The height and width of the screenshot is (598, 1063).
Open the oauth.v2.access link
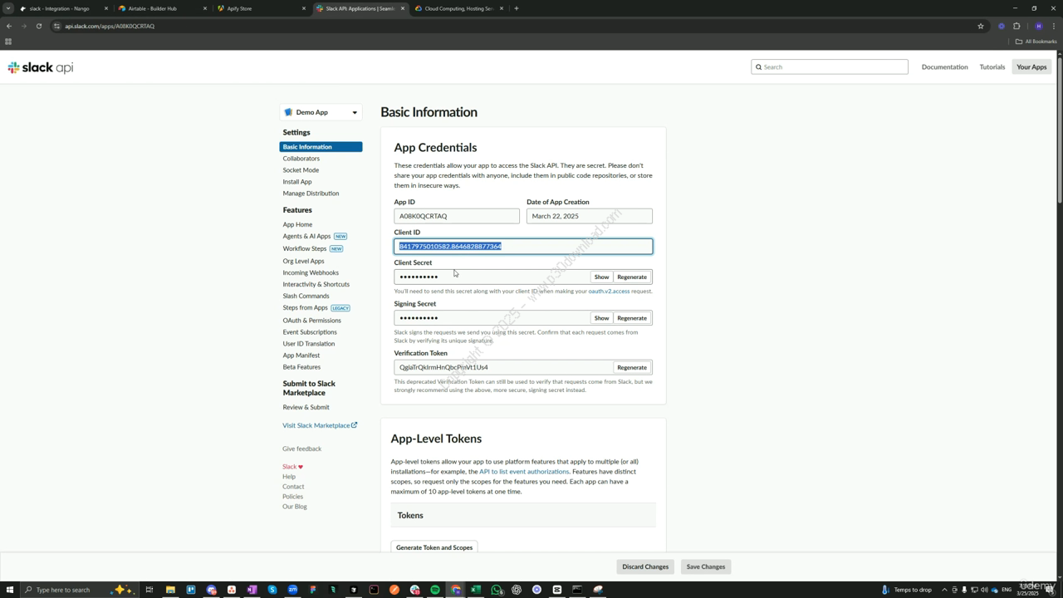[x=609, y=292]
